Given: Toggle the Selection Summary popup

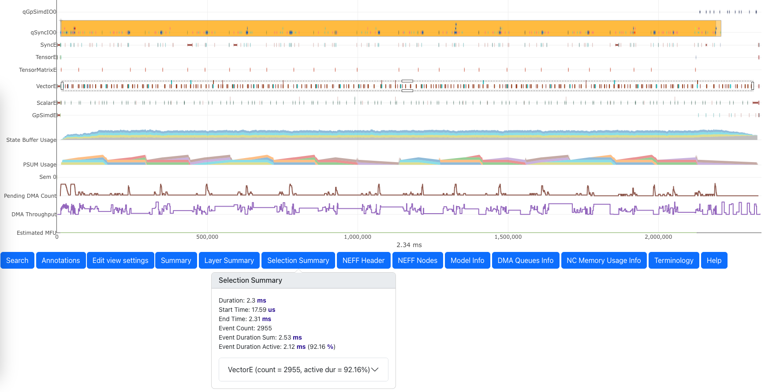Looking at the screenshot, I should (298, 260).
